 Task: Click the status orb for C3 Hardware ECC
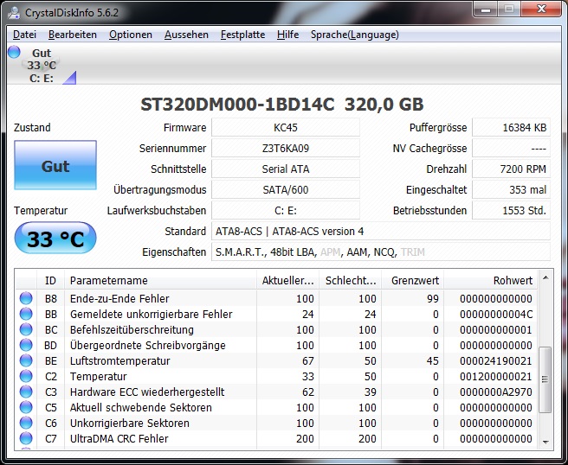tap(26, 392)
